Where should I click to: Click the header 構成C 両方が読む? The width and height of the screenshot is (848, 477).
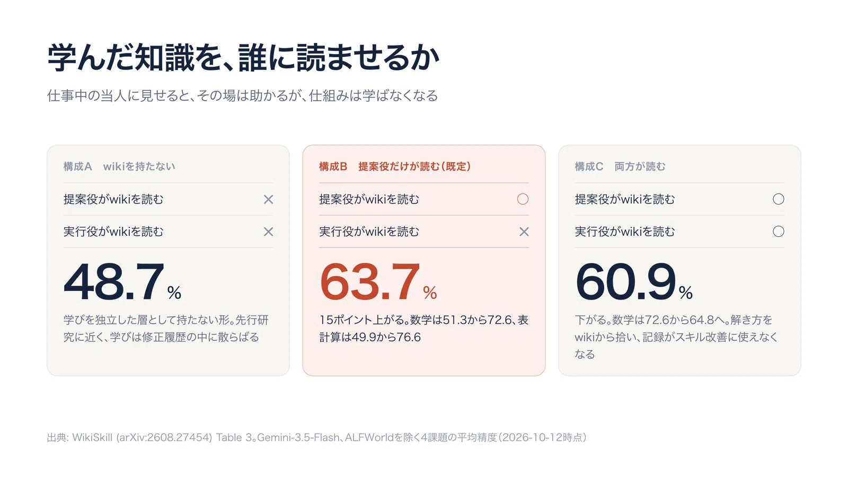[620, 166]
